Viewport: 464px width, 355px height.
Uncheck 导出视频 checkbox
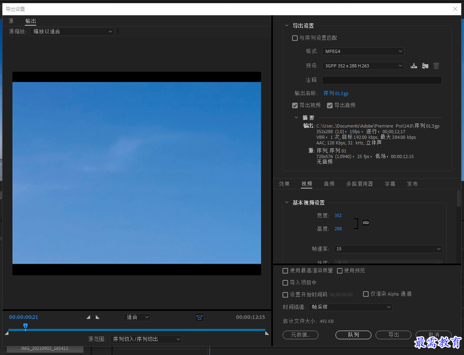point(295,105)
